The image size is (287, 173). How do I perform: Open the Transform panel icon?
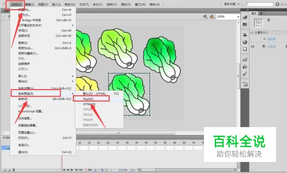coord(245,49)
